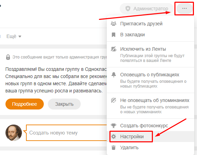Screen dimensions: 197x155
Task: Select Удалить to delete the group
Action: pyautogui.click(x=150, y=147)
